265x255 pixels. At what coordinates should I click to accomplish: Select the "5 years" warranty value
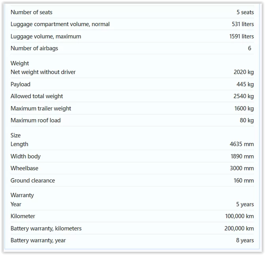[245, 204]
